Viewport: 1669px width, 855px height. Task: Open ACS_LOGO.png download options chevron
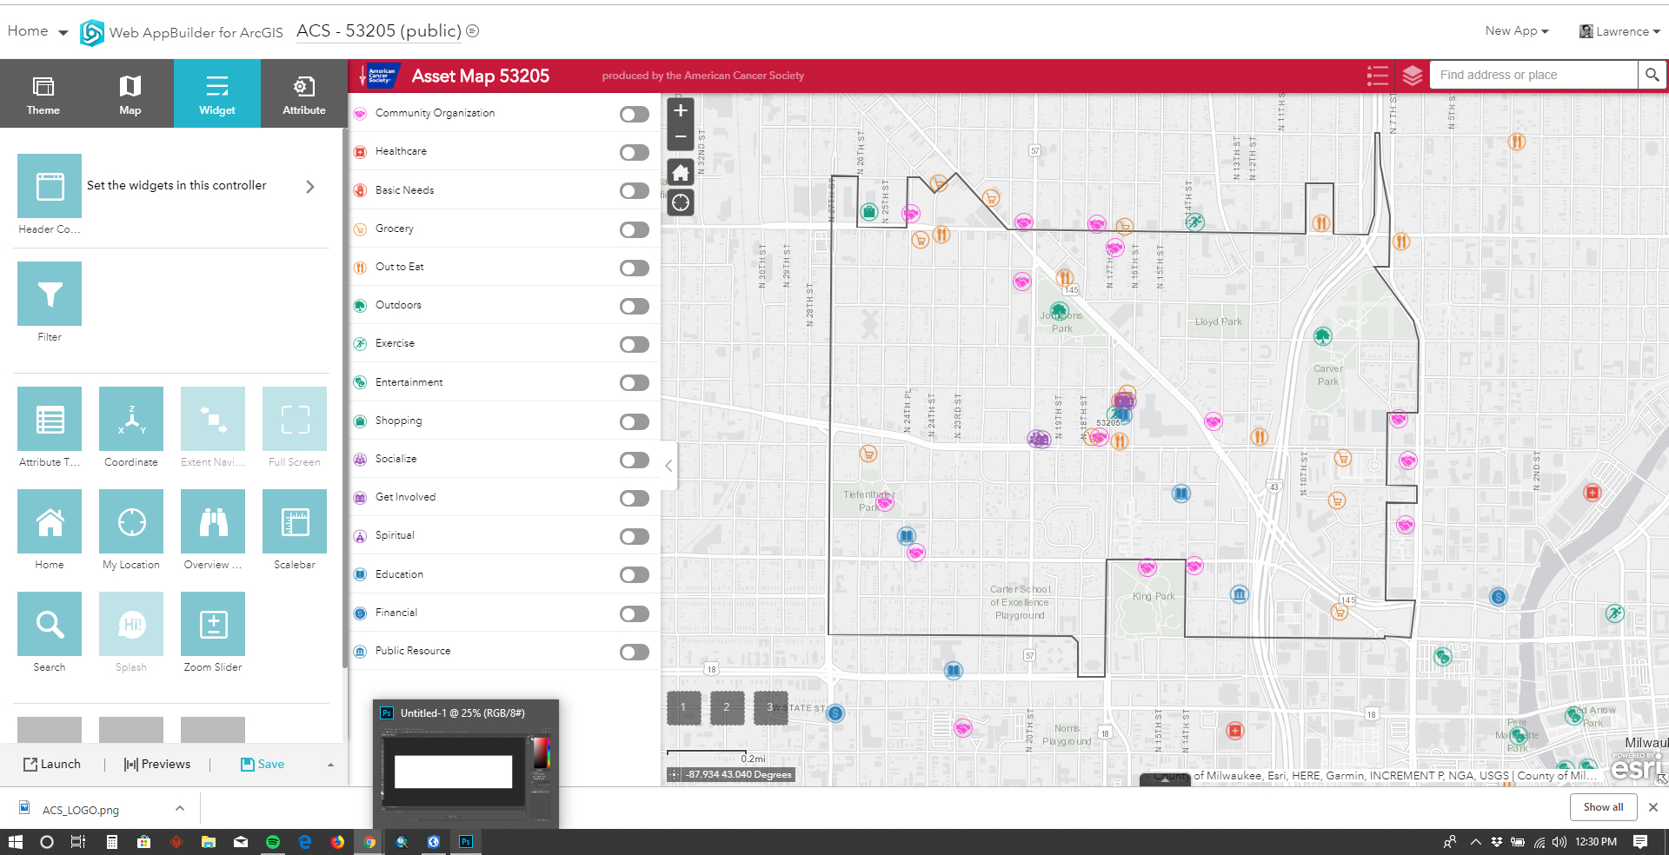(x=180, y=809)
